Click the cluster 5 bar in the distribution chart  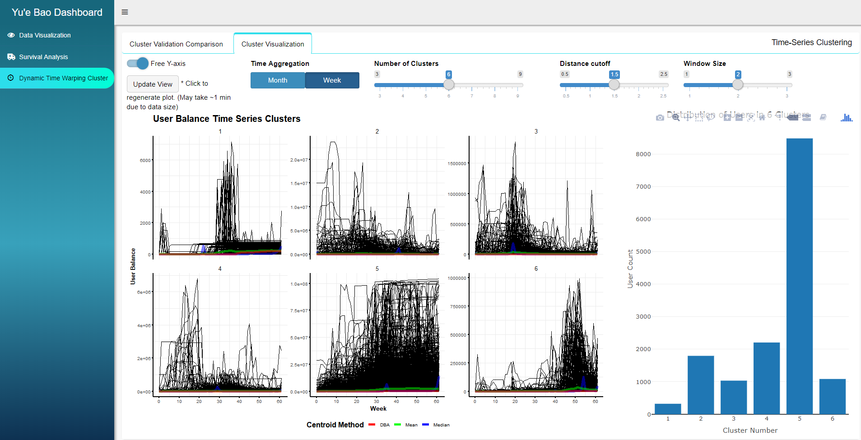(800, 276)
